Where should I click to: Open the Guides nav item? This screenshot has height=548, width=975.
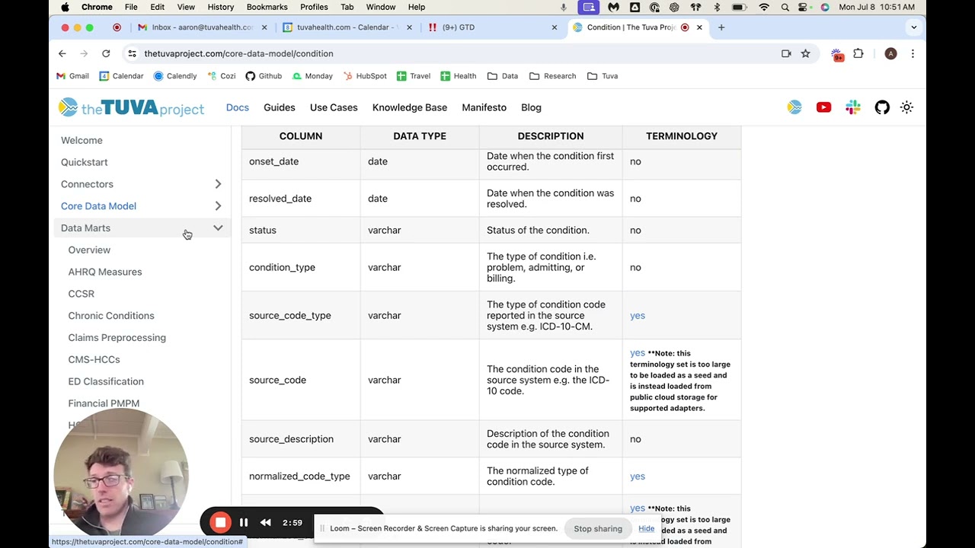[280, 107]
